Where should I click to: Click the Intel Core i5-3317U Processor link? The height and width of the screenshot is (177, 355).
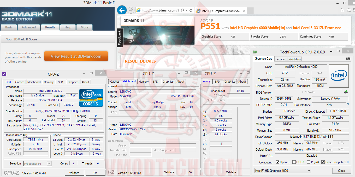point(317,28)
